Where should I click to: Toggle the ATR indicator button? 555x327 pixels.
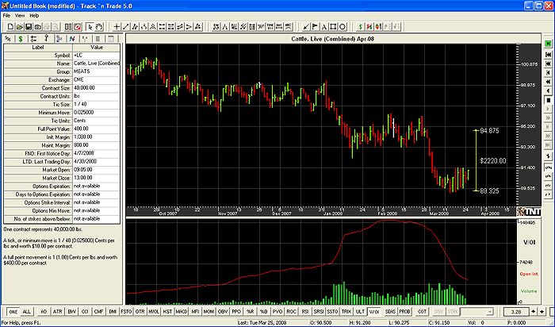[57, 312]
